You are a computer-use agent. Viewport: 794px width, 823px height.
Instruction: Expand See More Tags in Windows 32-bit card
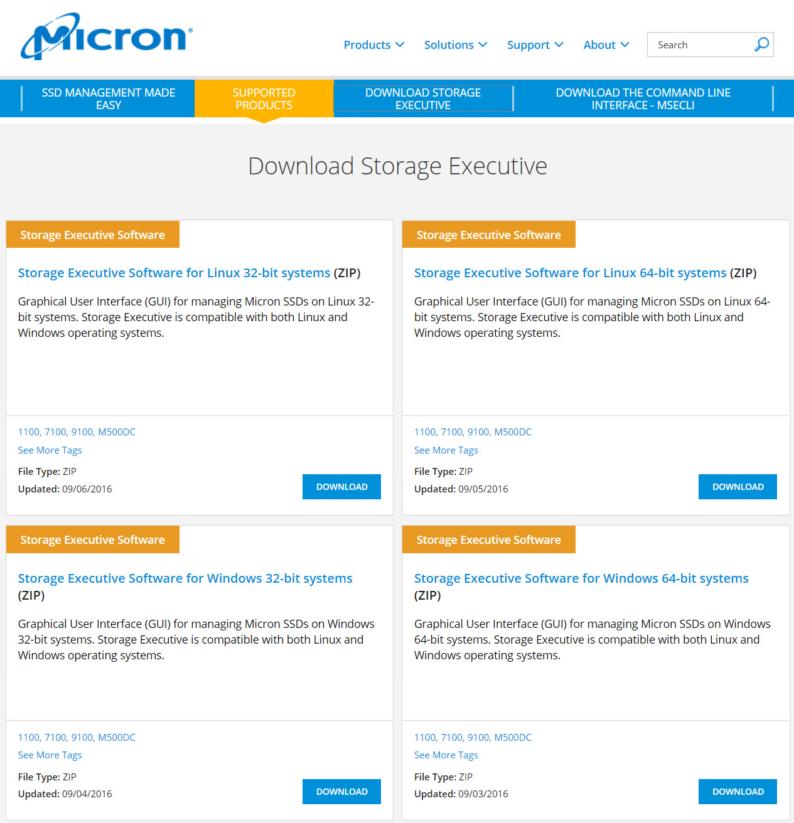(x=50, y=755)
